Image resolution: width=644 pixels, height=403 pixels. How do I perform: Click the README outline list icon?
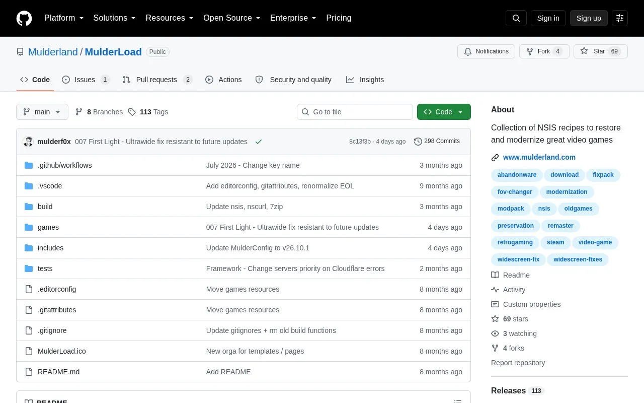click(458, 401)
